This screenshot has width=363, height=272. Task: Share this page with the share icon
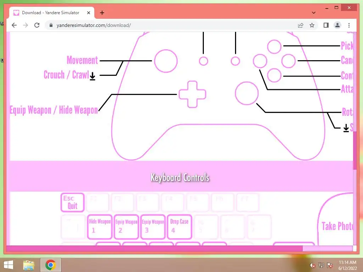point(301,25)
